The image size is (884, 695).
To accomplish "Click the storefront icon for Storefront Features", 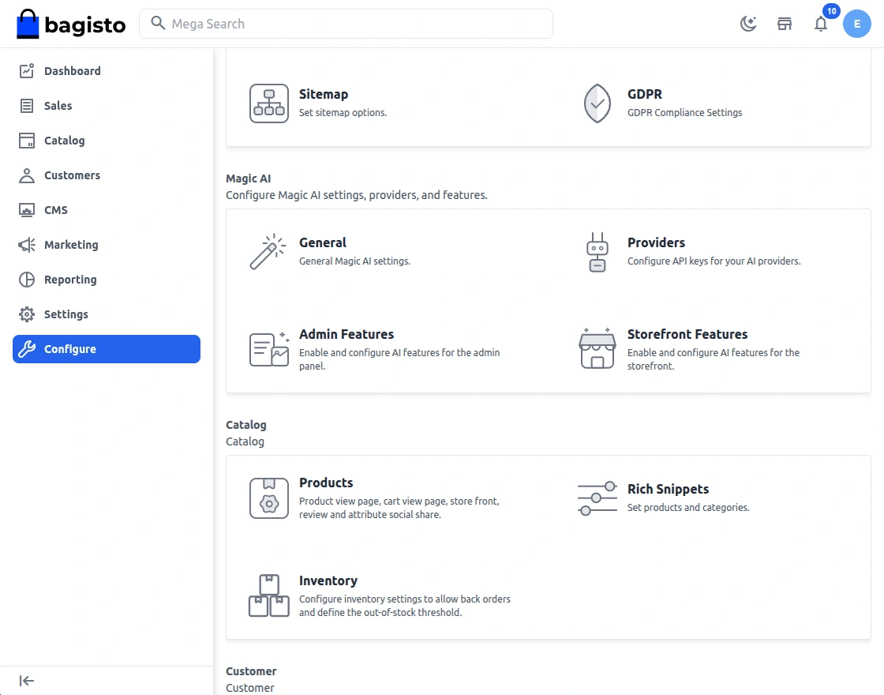I will [597, 349].
